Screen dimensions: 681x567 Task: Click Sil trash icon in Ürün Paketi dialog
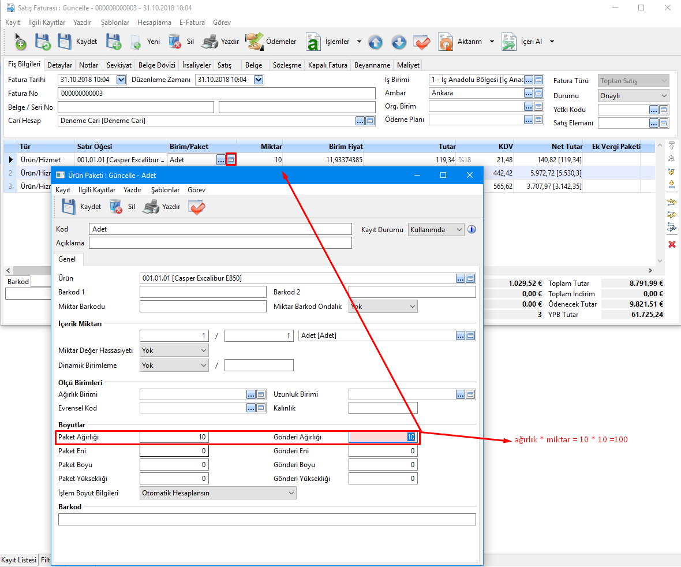pos(116,207)
